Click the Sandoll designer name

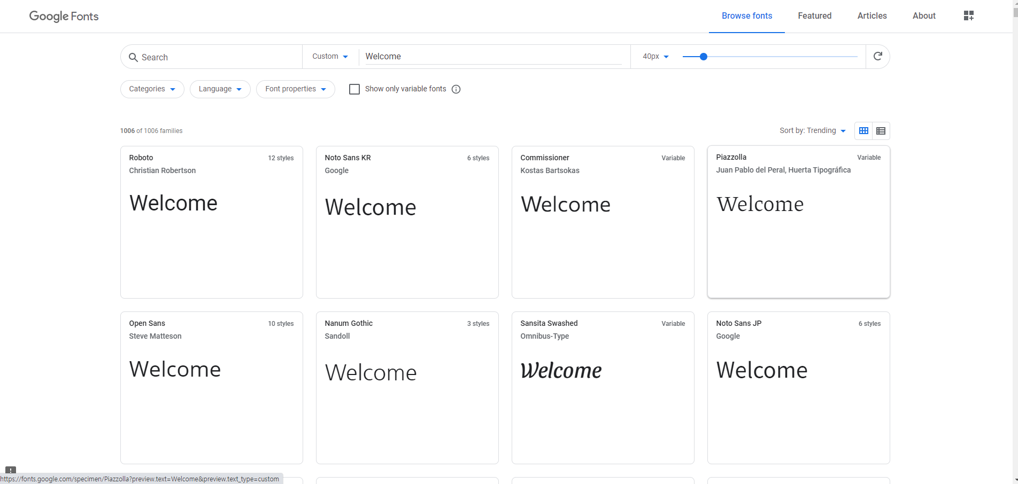[x=337, y=336]
